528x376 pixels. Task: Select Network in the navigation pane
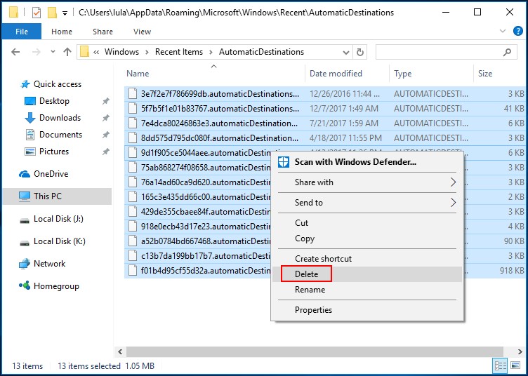[49, 264]
